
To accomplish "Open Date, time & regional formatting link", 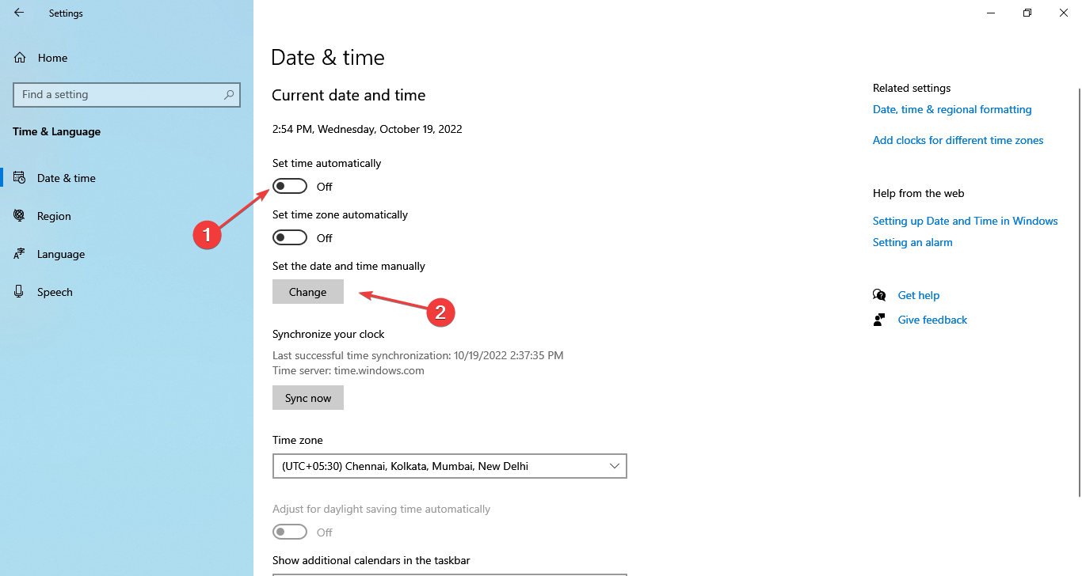I will [x=952, y=109].
